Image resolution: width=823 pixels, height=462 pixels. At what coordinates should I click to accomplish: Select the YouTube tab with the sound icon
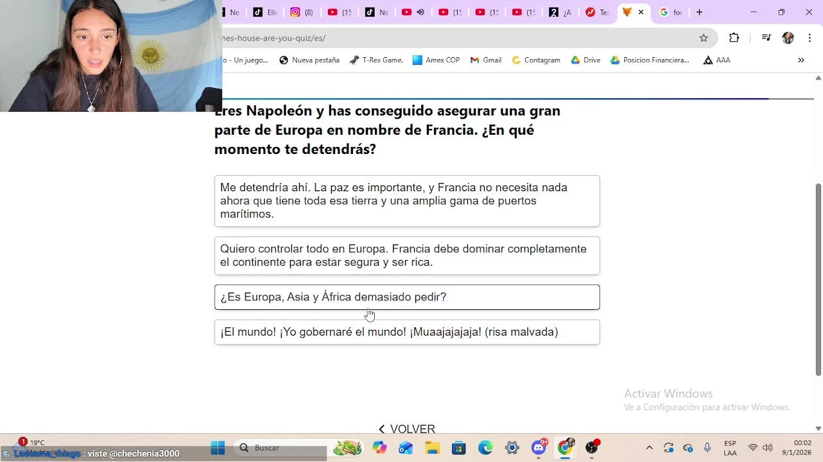(413, 12)
